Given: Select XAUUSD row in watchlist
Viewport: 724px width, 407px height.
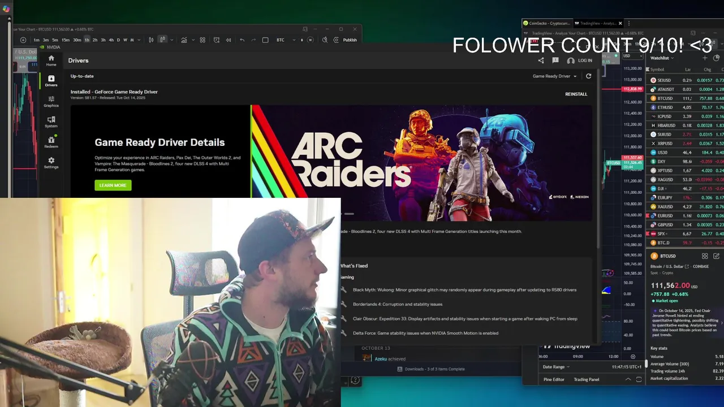Looking at the screenshot, I should point(686,206).
